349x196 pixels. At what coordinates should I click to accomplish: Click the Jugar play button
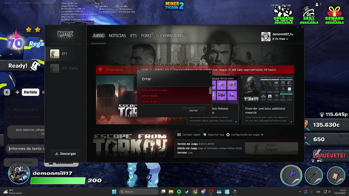pos(271,148)
